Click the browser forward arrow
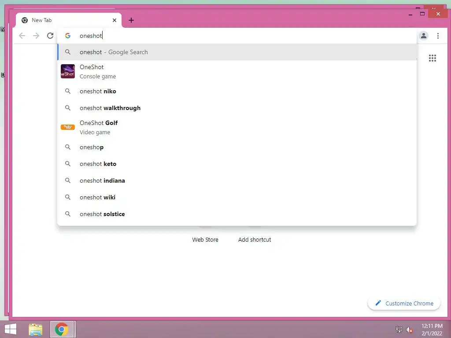Screen dimensions: 451x338 [36, 36]
